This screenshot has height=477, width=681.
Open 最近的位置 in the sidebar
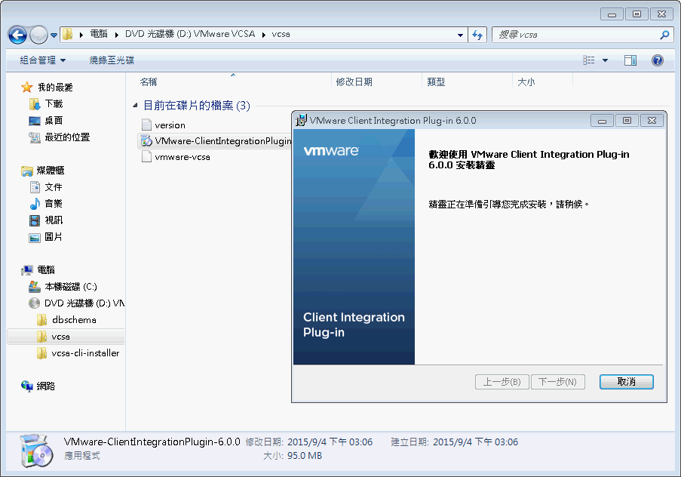67,137
